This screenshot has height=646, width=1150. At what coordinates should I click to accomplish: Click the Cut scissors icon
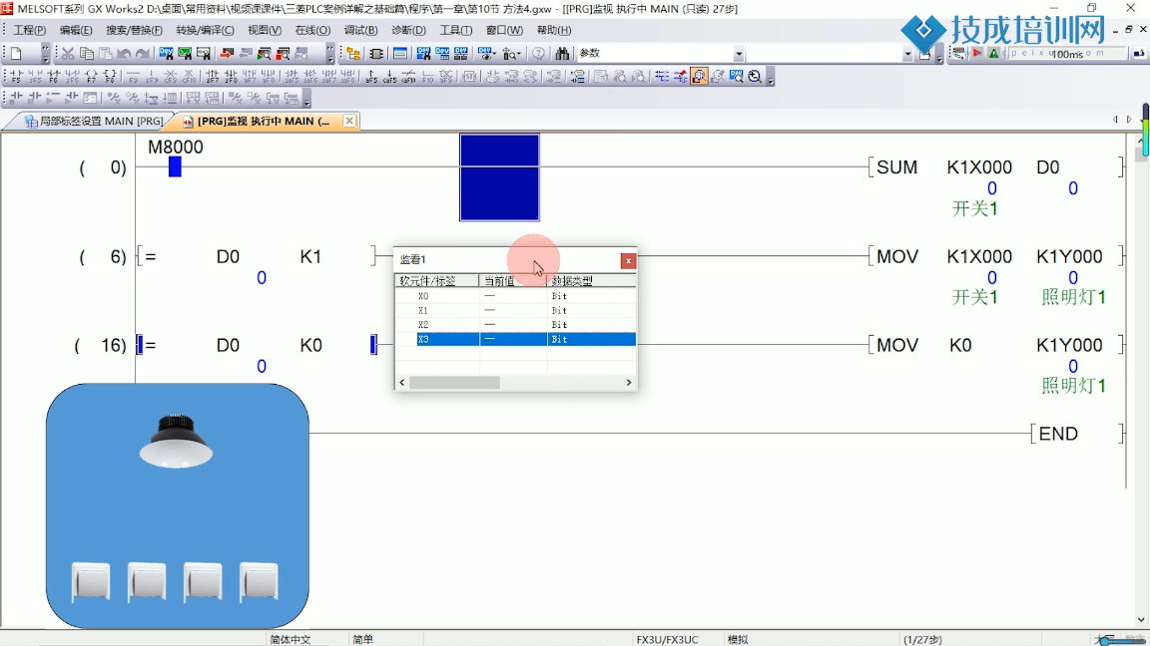[x=68, y=54]
